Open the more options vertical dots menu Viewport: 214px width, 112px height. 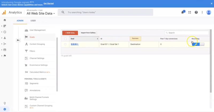tap(202, 12)
